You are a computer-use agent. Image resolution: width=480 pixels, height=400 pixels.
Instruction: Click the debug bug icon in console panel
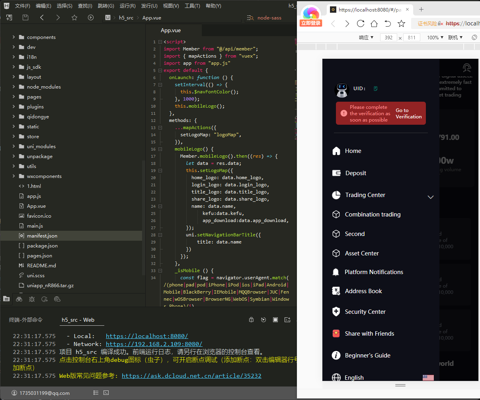(251, 320)
